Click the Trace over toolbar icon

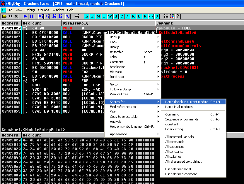click(60, 16)
